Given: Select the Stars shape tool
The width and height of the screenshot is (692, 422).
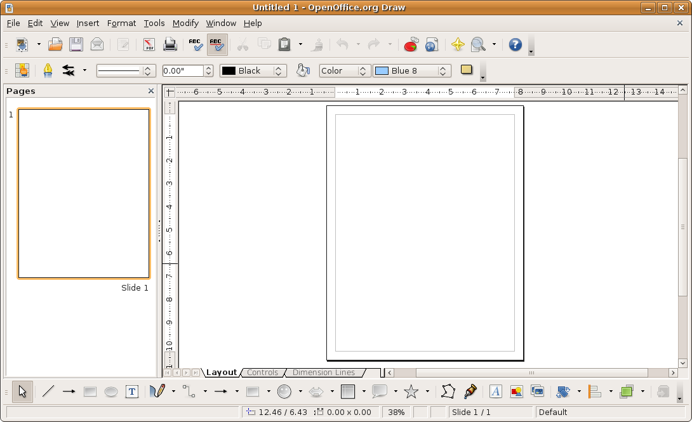Looking at the screenshot, I should (411, 391).
